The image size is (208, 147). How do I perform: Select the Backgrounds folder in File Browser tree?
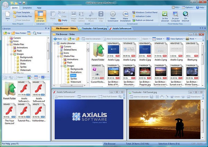tap(77, 69)
